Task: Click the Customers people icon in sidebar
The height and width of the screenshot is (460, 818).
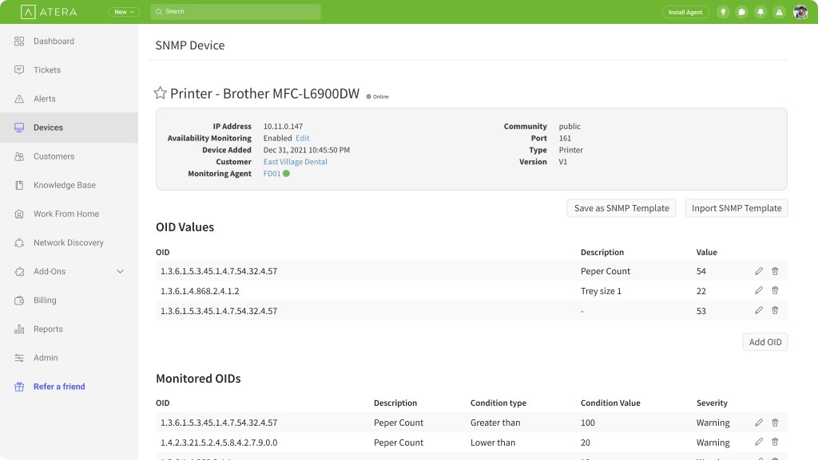Action: (19, 156)
